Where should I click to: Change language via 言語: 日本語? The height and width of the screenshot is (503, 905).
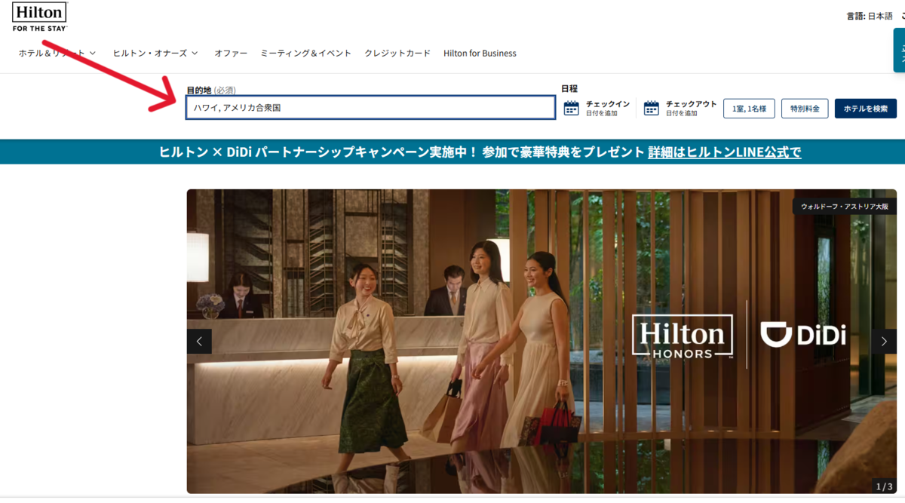[870, 16]
